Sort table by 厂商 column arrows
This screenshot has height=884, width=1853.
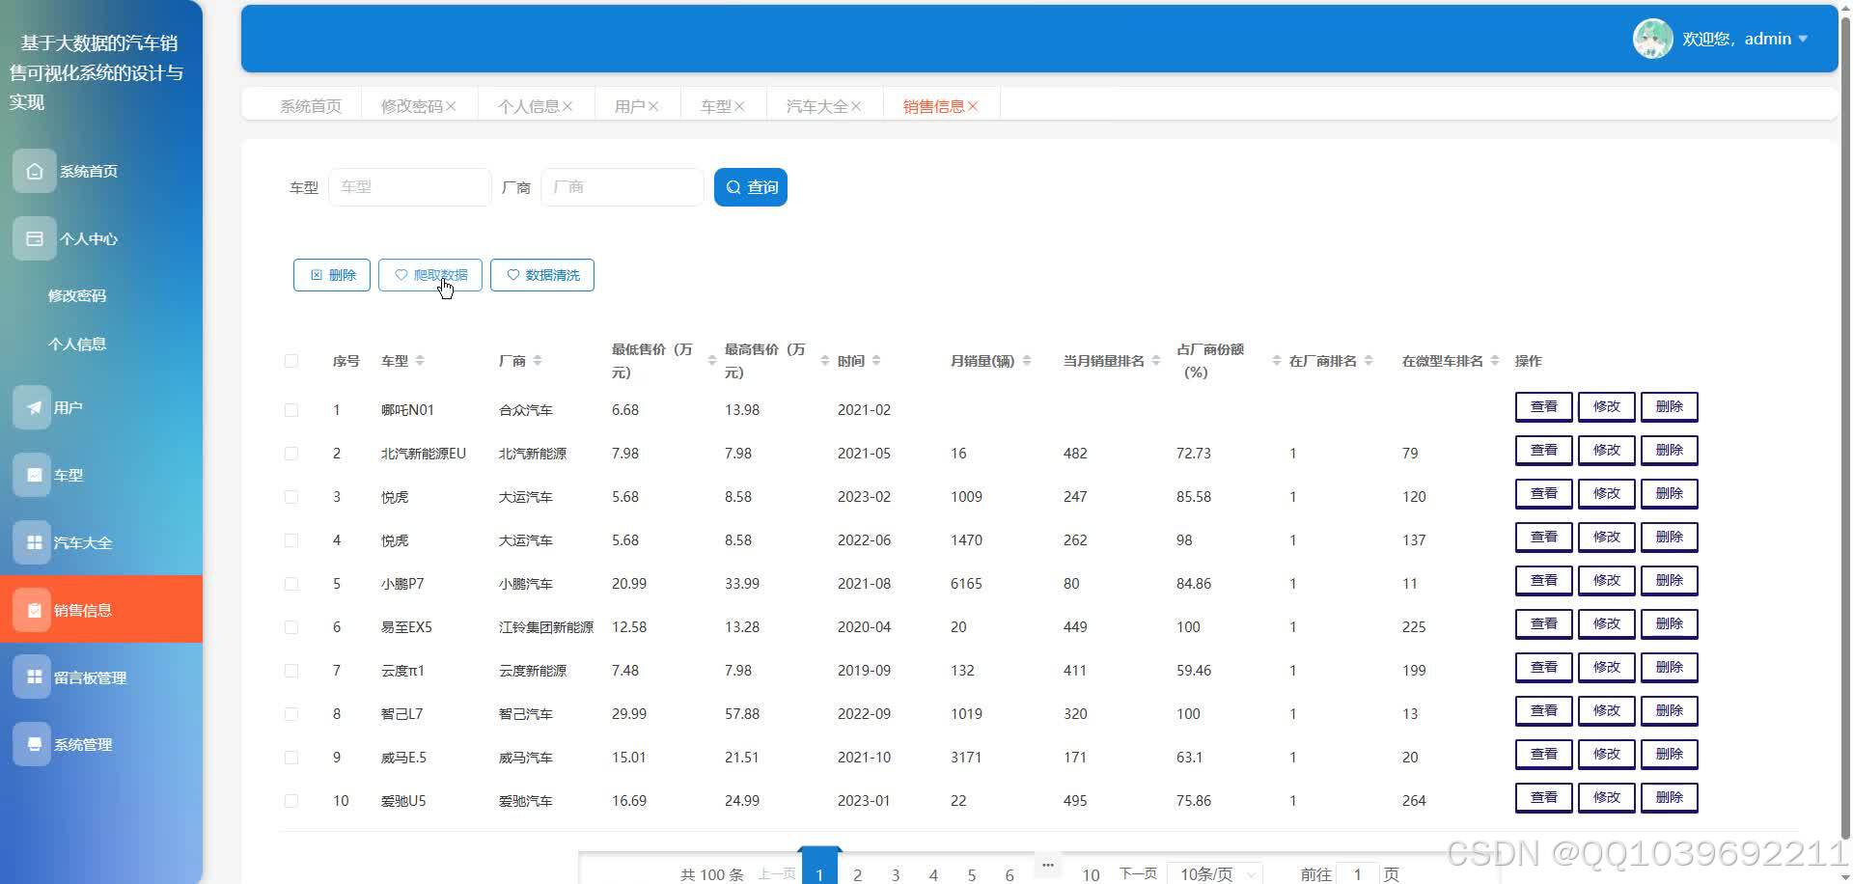tap(538, 361)
